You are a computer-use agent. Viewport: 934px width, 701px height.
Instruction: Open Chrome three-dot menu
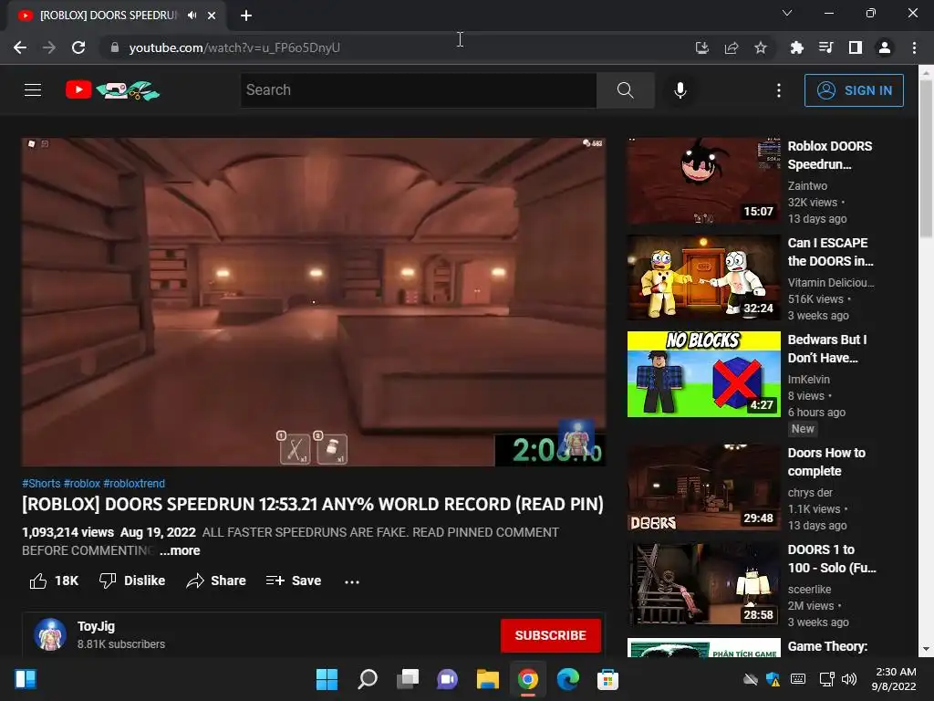tap(914, 47)
